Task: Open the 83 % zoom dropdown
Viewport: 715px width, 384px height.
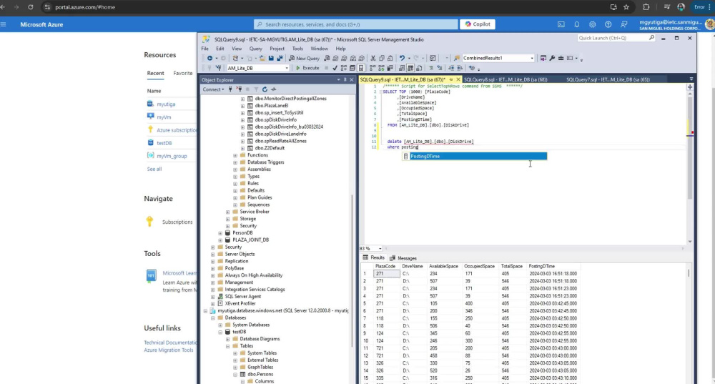Action: tap(380, 249)
